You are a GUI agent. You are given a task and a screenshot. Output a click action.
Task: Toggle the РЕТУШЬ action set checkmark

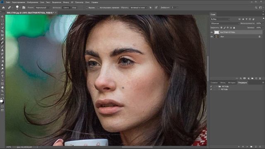(x=211, y=87)
